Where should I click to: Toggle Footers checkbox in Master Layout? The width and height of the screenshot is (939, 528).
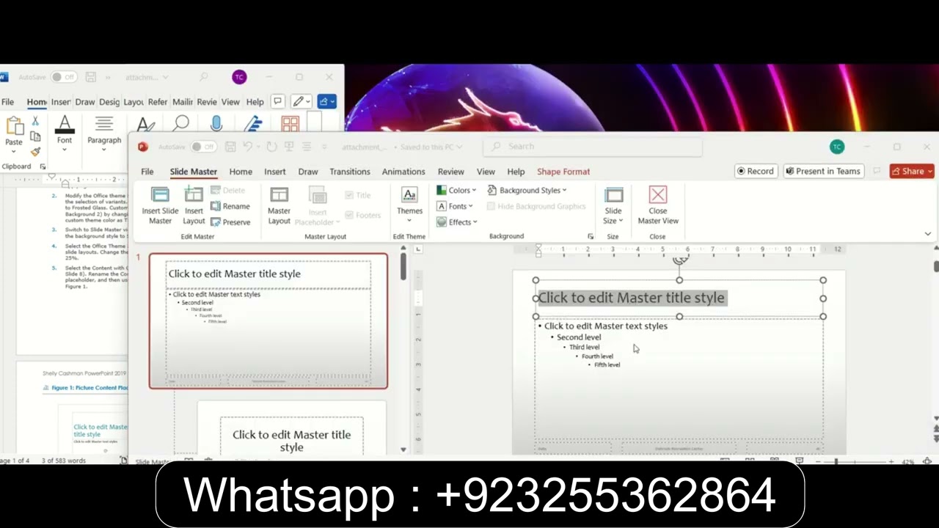349,215
